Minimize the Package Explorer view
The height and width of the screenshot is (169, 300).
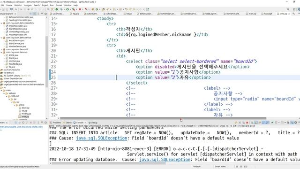(42, 14)
